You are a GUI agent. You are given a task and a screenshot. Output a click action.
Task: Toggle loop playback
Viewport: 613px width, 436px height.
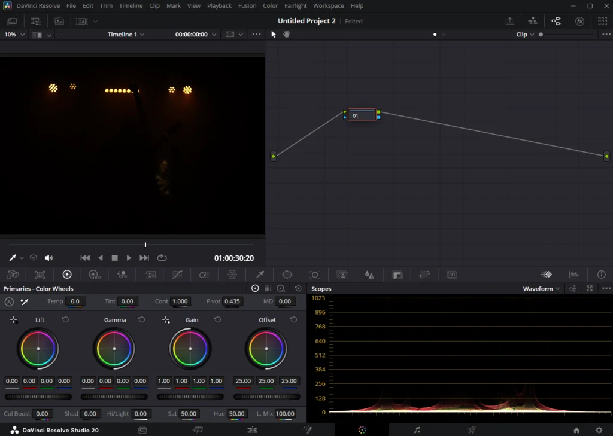(162, 258)
